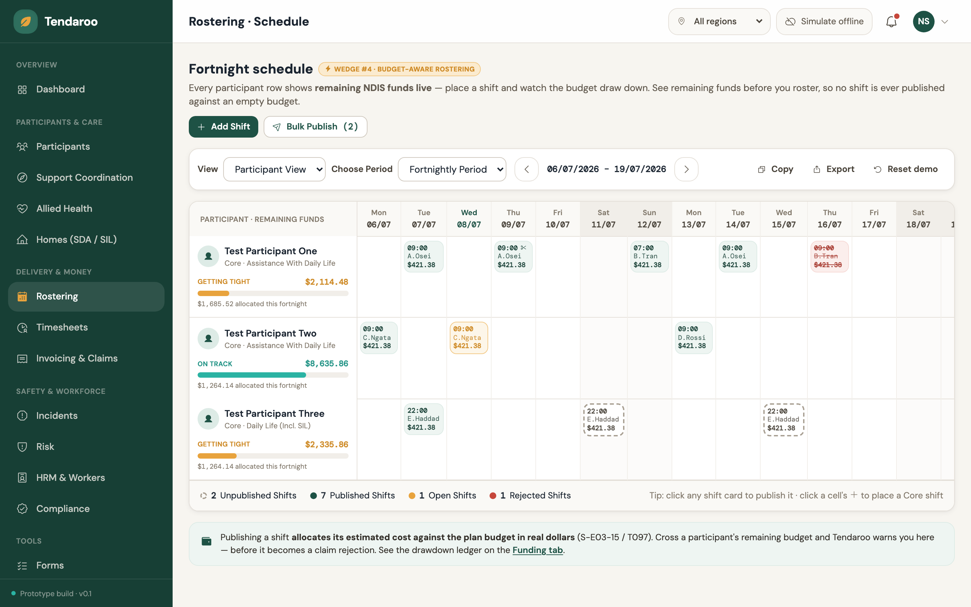Viewport: 971px width, 607px height.
Task: Click Test Participant One funds progress bar
Action: click(x=273, y=293)
